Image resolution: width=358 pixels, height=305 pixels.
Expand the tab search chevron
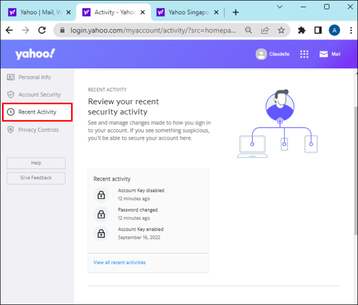[x=280, y=7]
